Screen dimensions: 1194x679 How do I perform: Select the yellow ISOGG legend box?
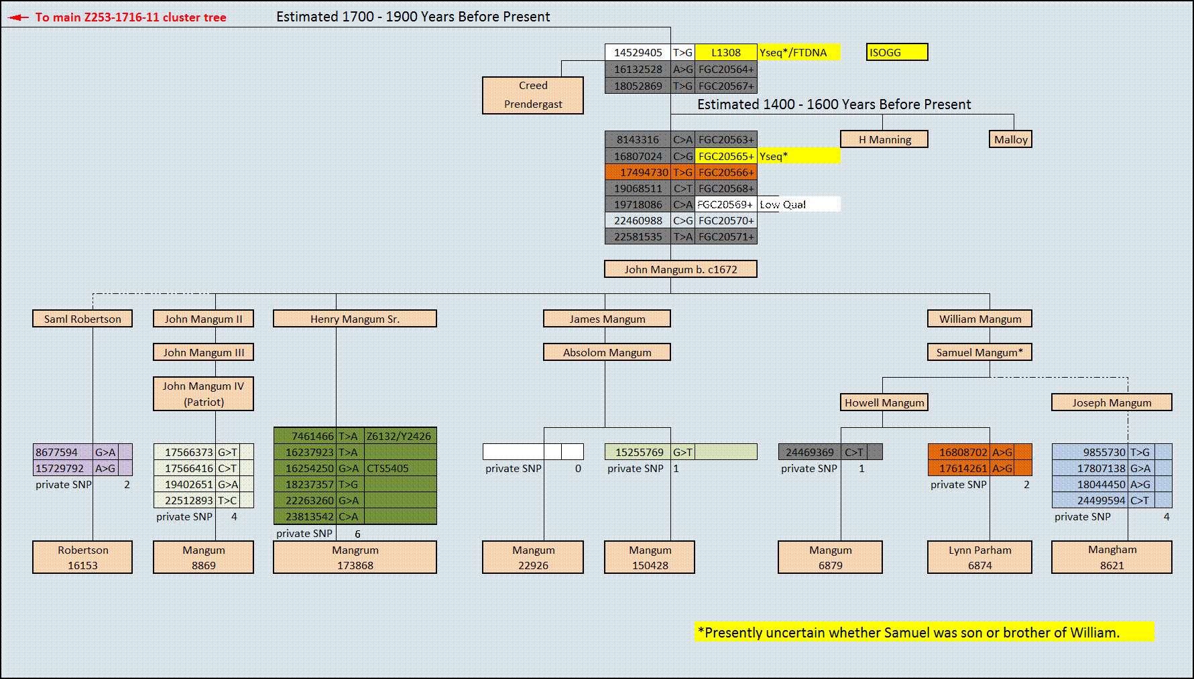click(897, 52)
